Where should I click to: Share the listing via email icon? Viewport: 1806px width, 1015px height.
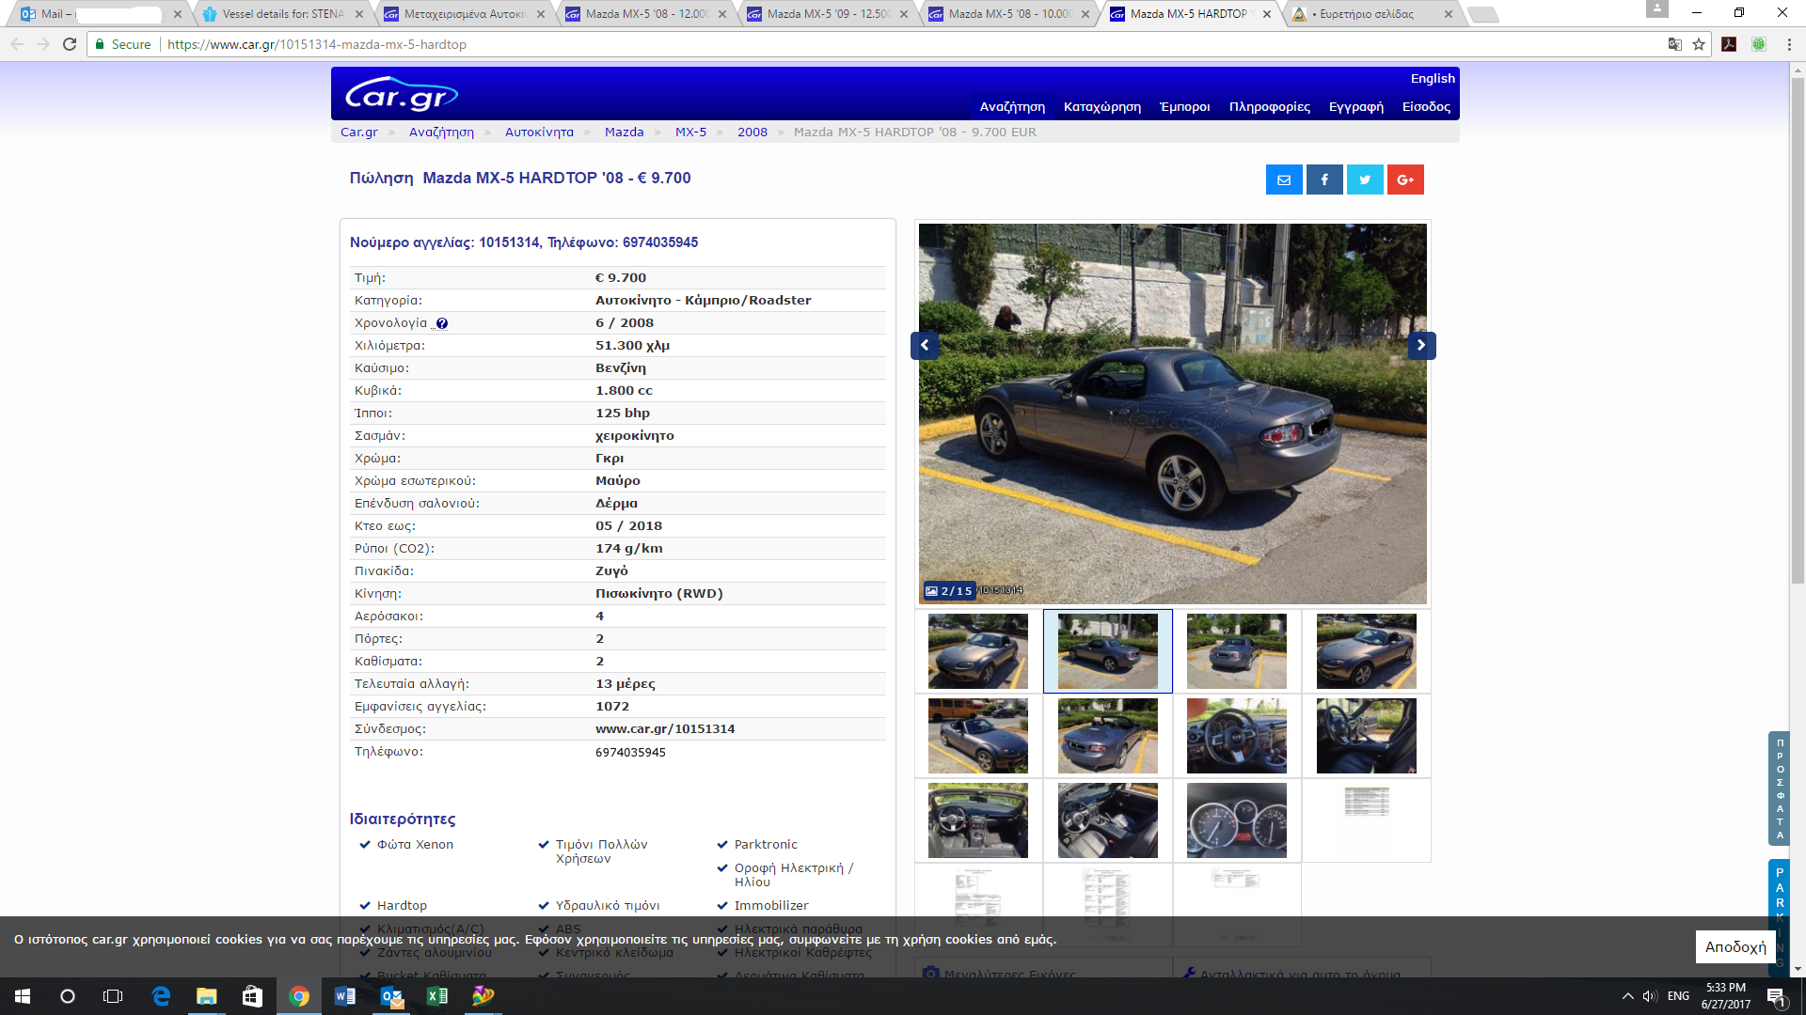[1284, 180]
